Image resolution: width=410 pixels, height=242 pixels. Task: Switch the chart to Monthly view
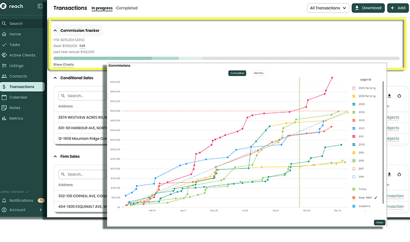(259, 73)
